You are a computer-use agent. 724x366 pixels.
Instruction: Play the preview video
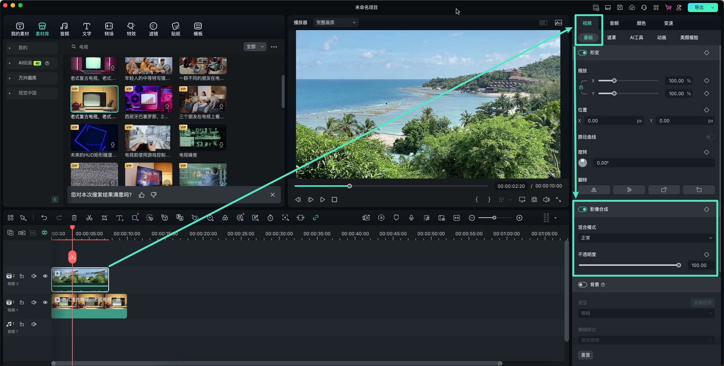click(322, 200)
